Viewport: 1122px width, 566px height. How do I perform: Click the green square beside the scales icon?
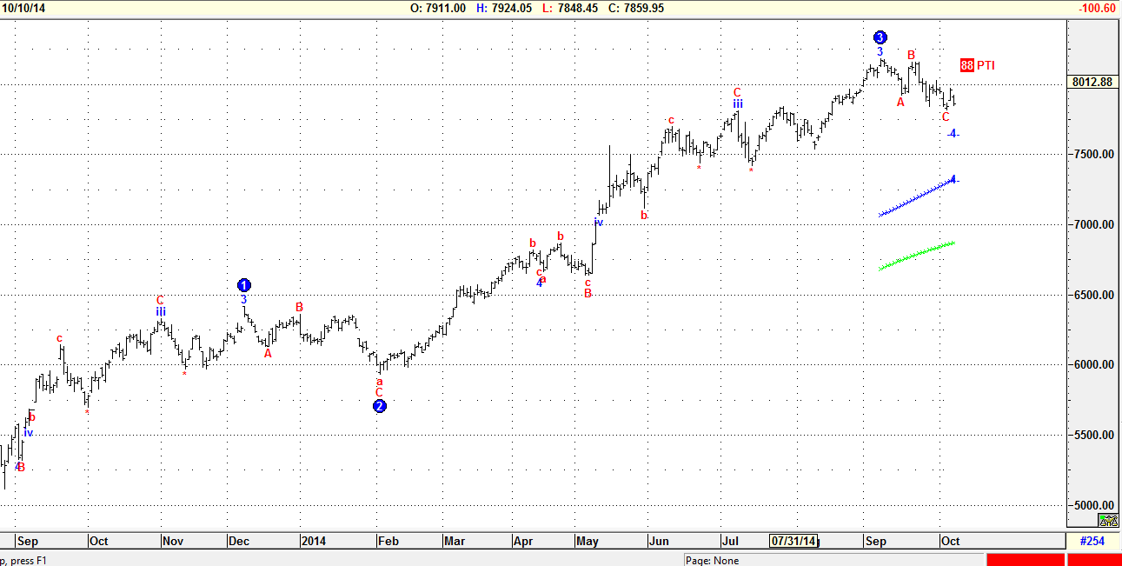1102,517
